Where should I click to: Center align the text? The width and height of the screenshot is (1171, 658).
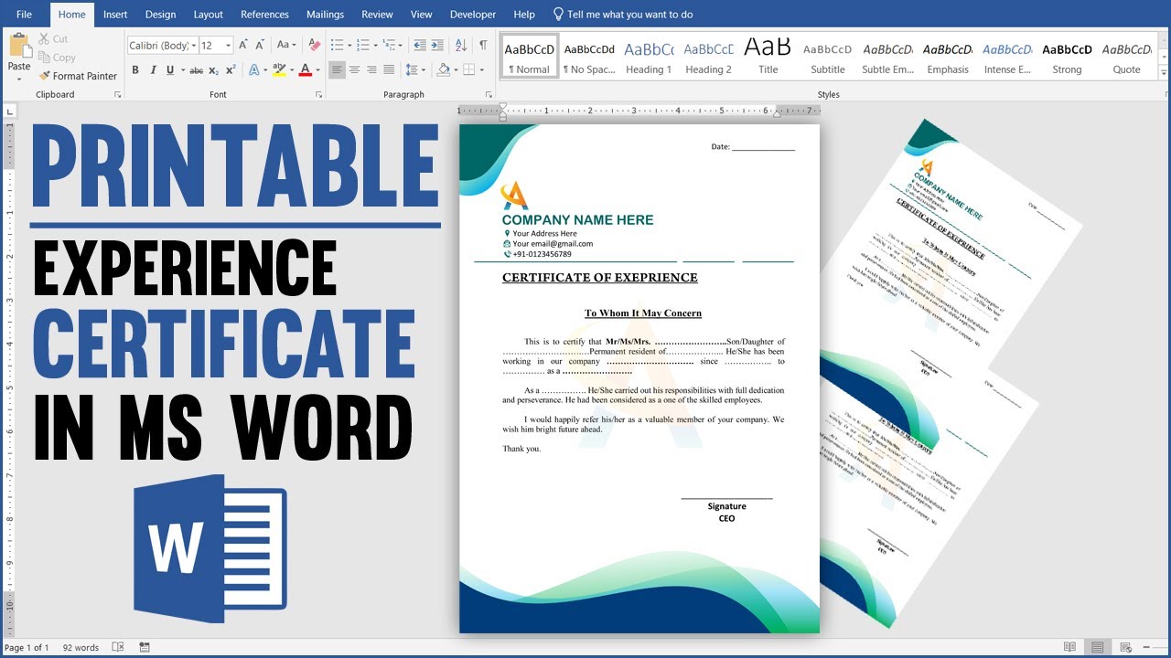click(354, 69)
